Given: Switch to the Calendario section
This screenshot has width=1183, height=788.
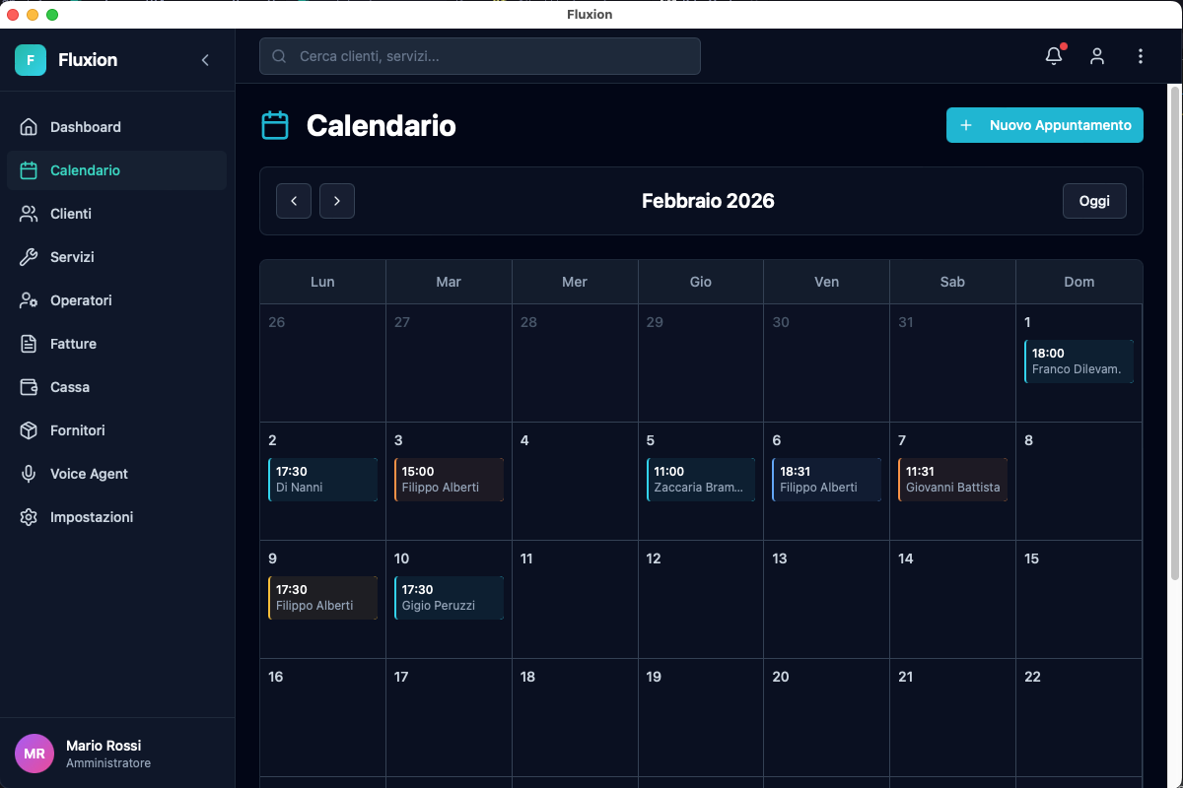Looking at the screenshot, I should click(87, 169).
